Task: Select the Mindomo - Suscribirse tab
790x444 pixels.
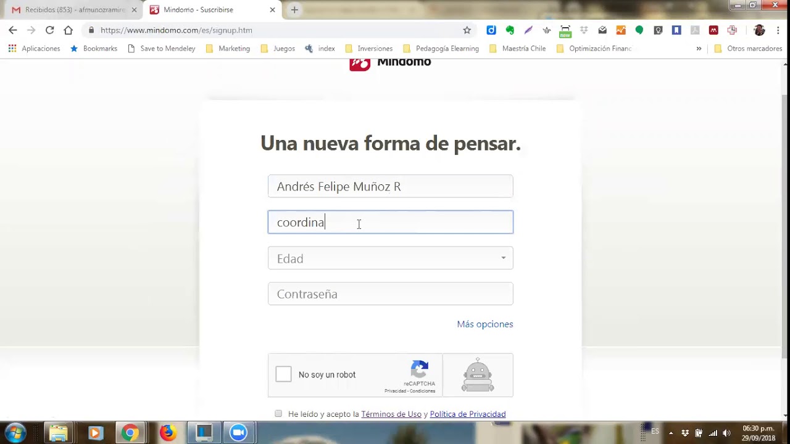Action: (197, 10)
